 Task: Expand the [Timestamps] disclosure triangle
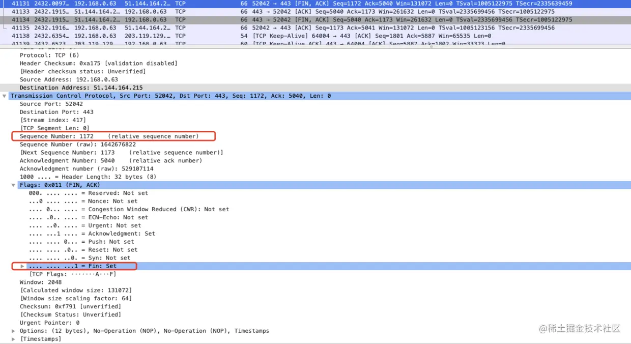point(14,339)
